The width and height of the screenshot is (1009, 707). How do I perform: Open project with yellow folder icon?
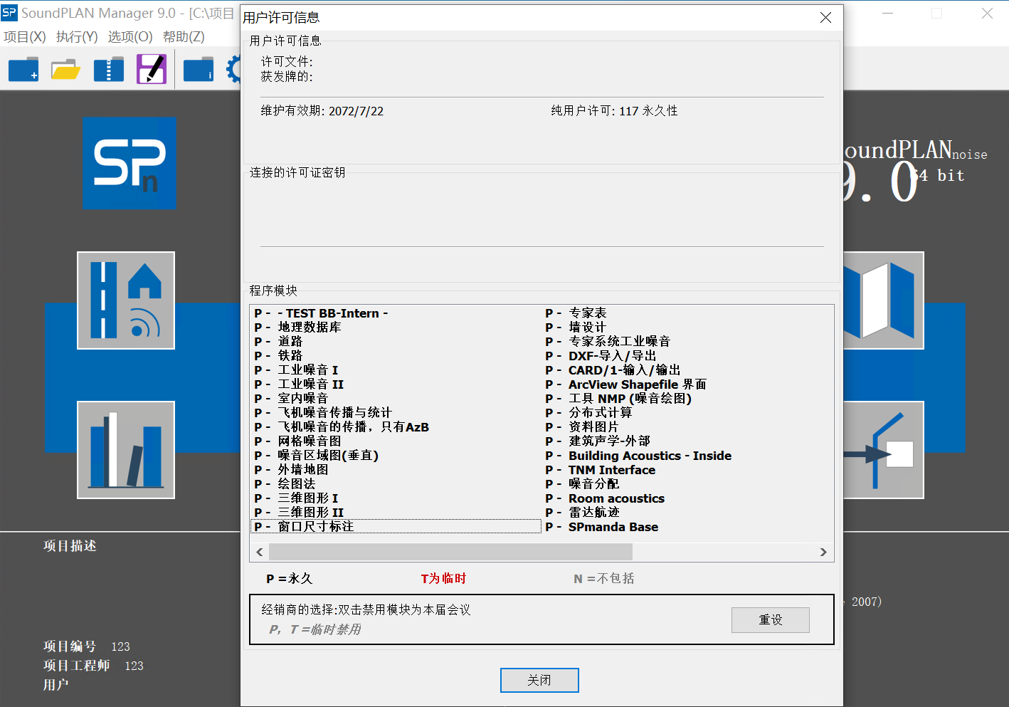(65, 70)
